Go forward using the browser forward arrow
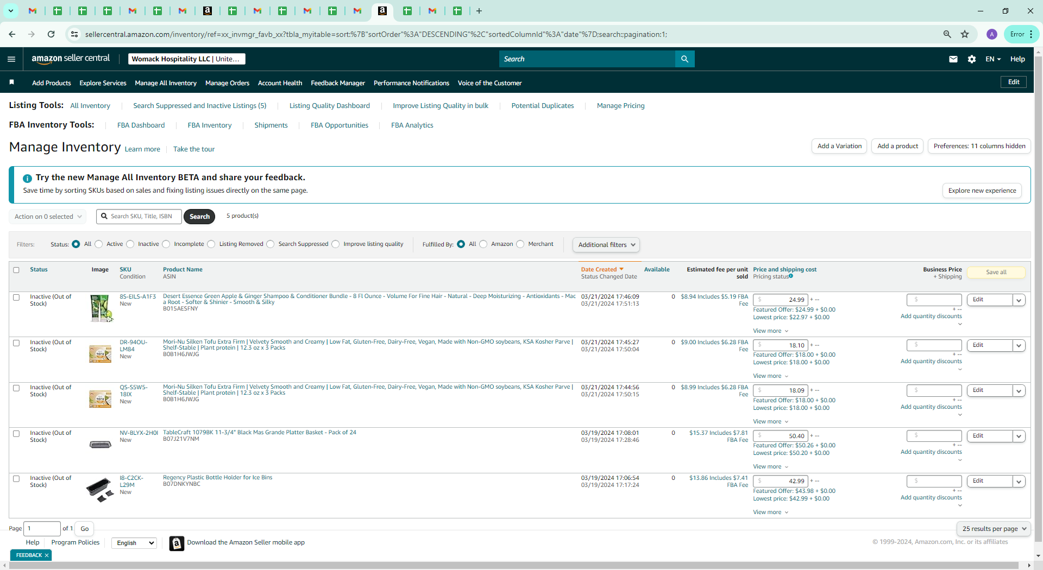 click(x=32, y=34)
